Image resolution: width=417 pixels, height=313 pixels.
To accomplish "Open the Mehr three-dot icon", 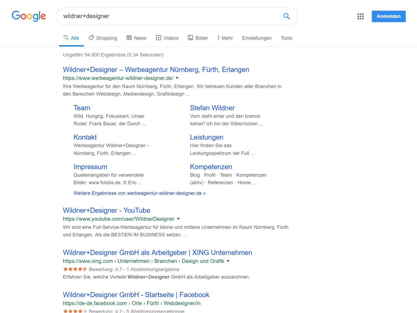I will [218, 38].
